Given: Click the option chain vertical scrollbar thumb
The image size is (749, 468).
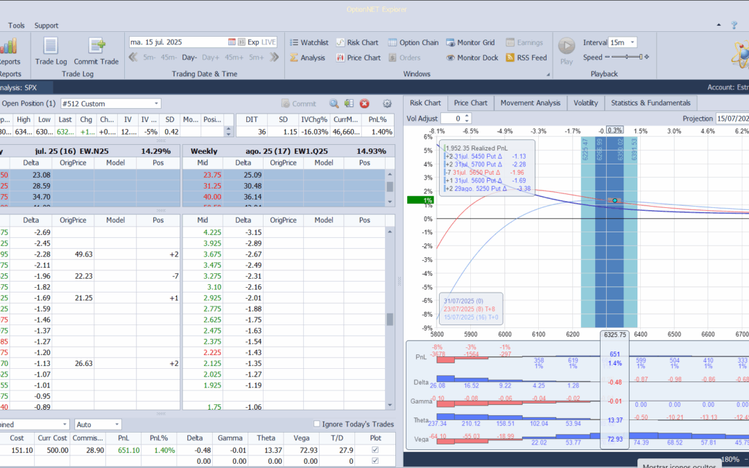Looking at the screenshot, I should 390,319.
